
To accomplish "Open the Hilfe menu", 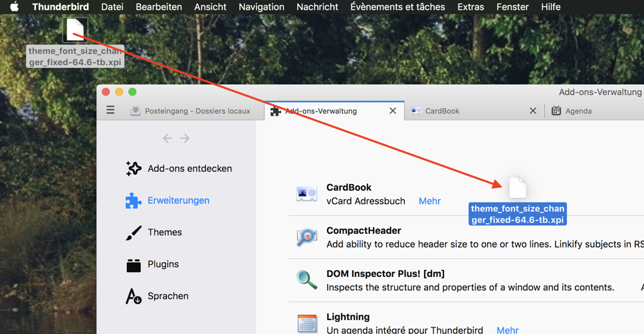I will [x=551, y=7].
